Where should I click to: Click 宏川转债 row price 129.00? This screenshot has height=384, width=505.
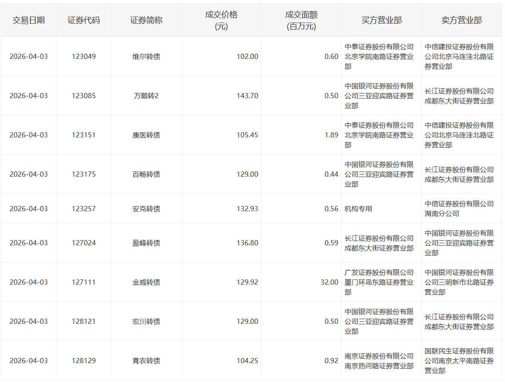(x=247, y=322)
